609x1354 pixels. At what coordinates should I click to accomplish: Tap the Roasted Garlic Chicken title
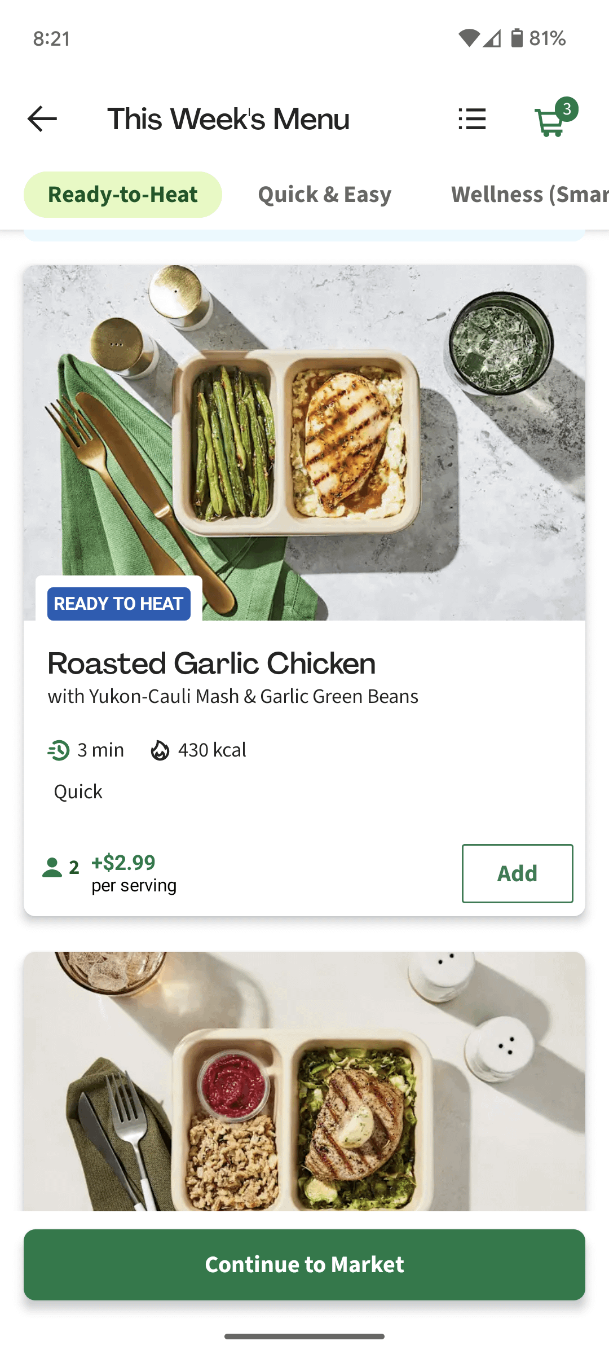tap(211, 663)
